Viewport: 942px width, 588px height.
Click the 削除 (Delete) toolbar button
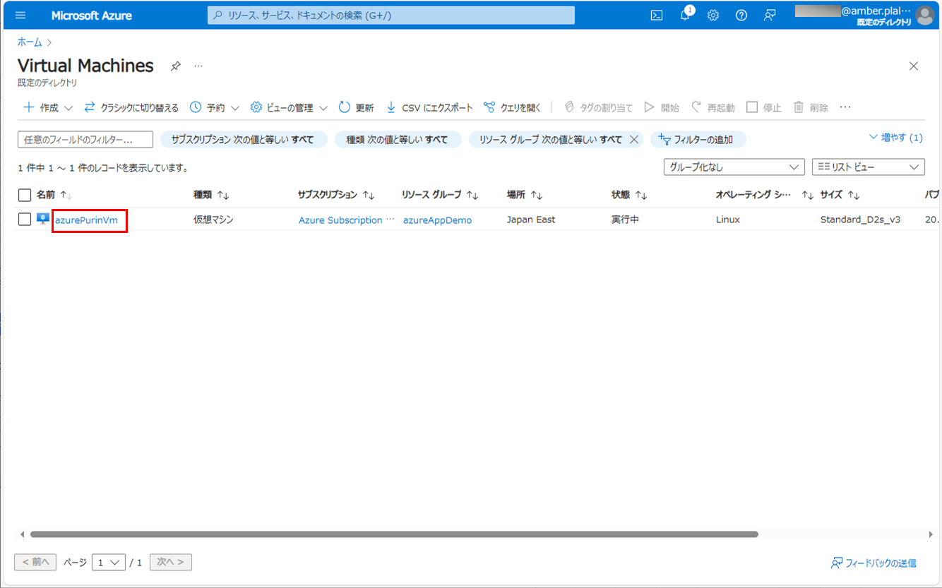(x=811, y=108)
